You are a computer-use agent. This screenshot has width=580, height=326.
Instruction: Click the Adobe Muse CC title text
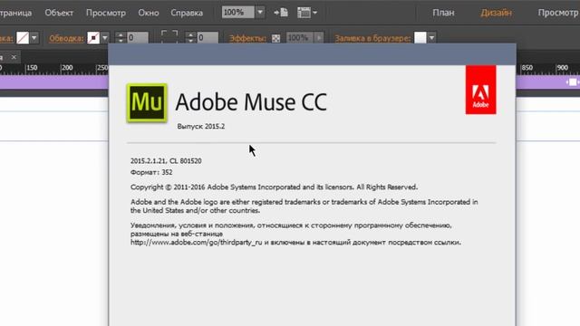coord(251,102)
